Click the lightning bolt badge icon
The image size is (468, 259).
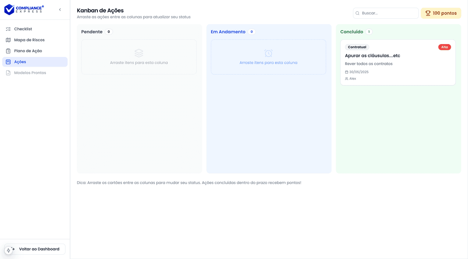click(x=9, y=250)
